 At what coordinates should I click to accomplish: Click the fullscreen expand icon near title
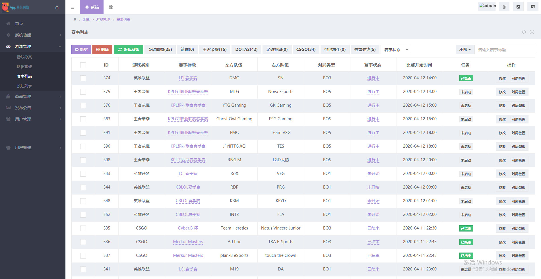(532, 32)
